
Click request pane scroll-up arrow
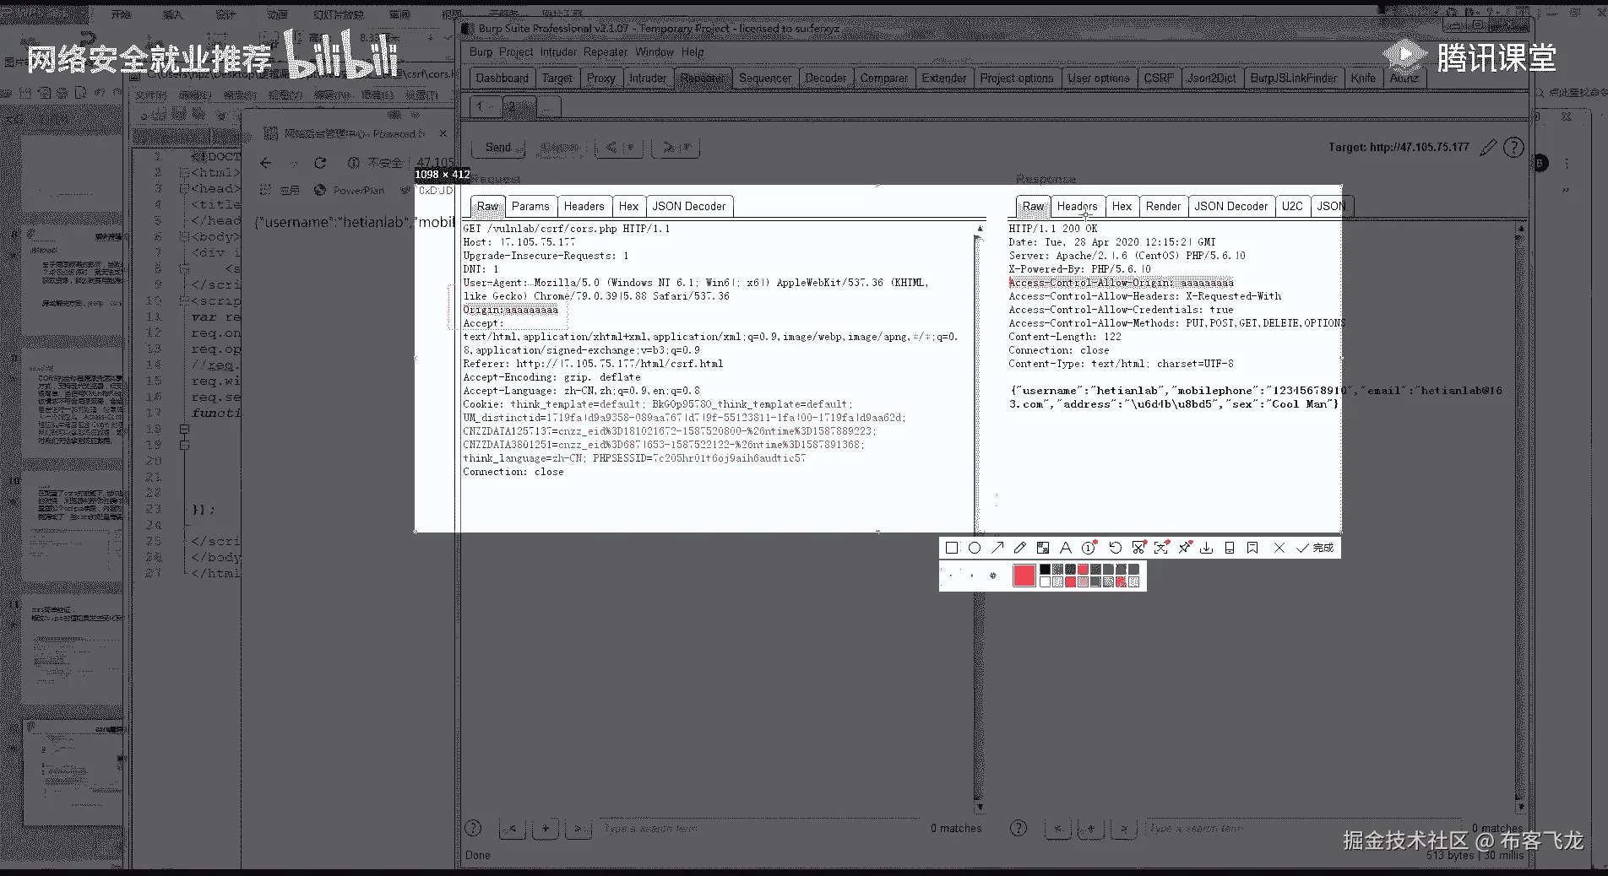coord(980,229)
